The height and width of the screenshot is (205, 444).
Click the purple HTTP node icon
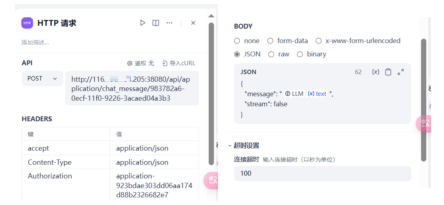(27, 23)
